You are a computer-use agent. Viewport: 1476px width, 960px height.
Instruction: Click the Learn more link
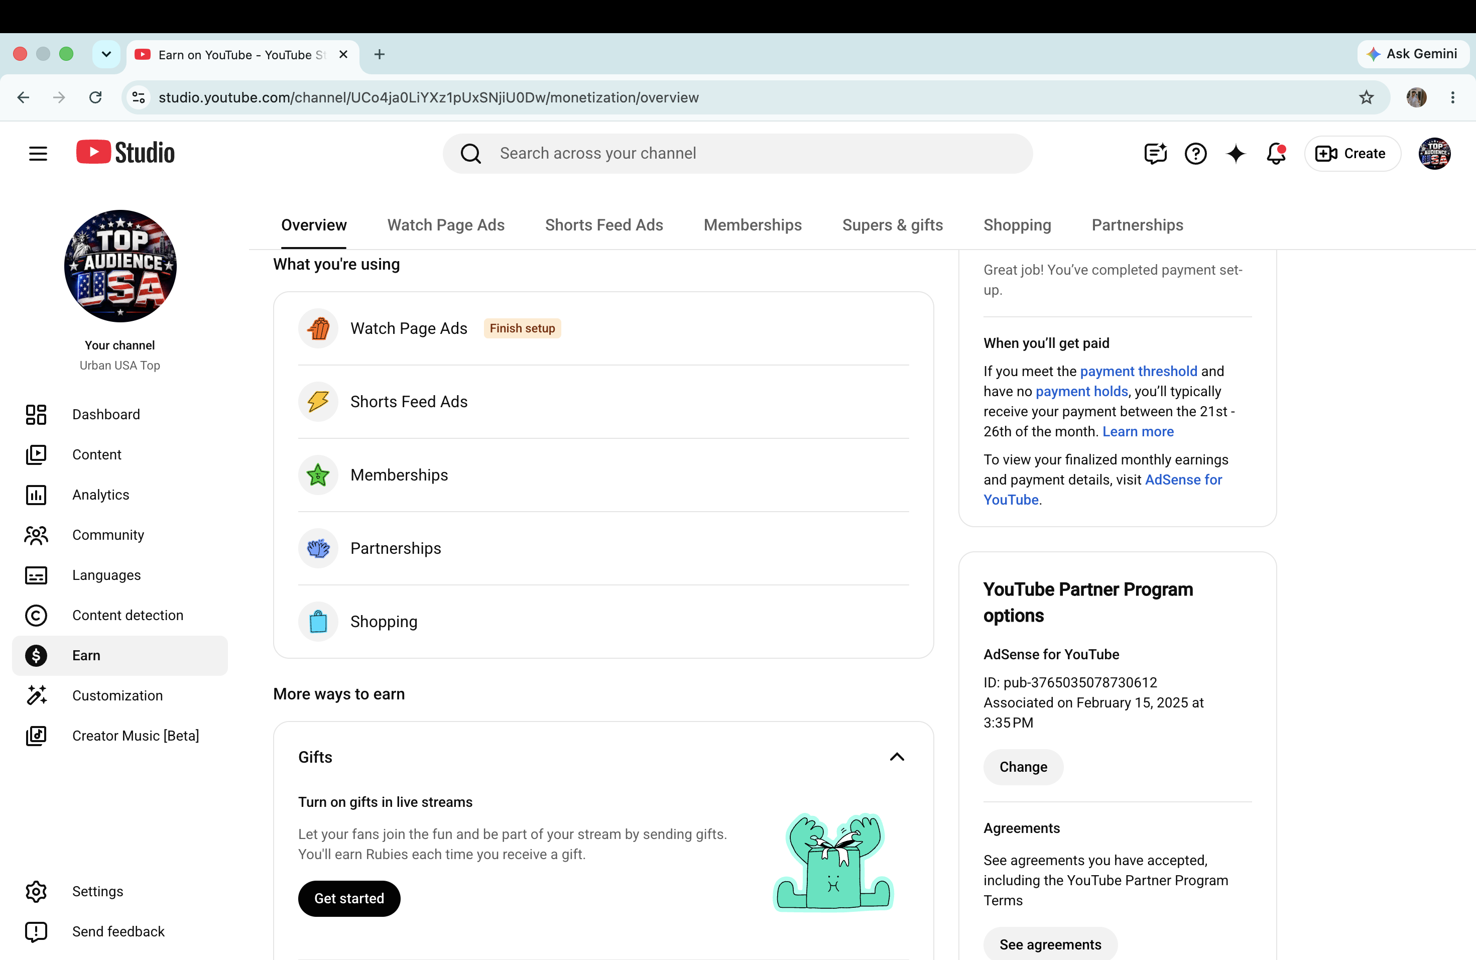click(1138, 432)
